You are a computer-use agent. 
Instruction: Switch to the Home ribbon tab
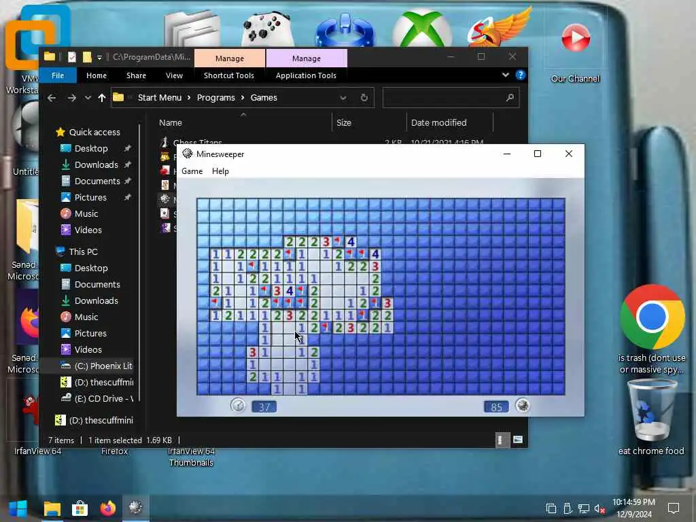pyautogui.click(x=97, y=75)
